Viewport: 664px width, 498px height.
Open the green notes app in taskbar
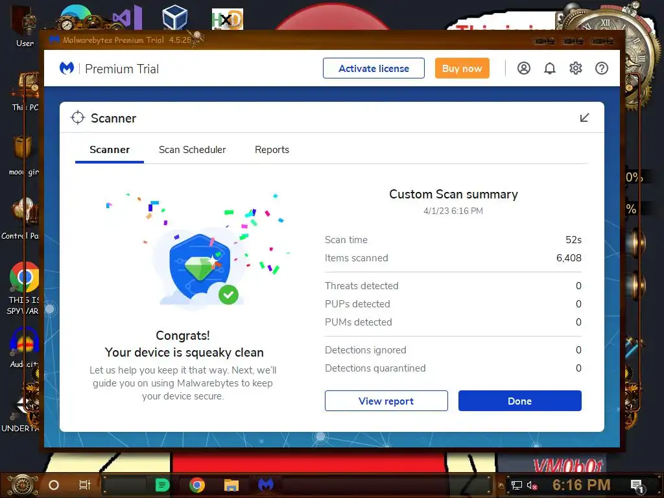coord(162,485)
